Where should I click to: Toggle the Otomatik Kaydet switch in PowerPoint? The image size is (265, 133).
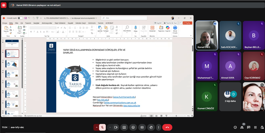coord(20,18)
